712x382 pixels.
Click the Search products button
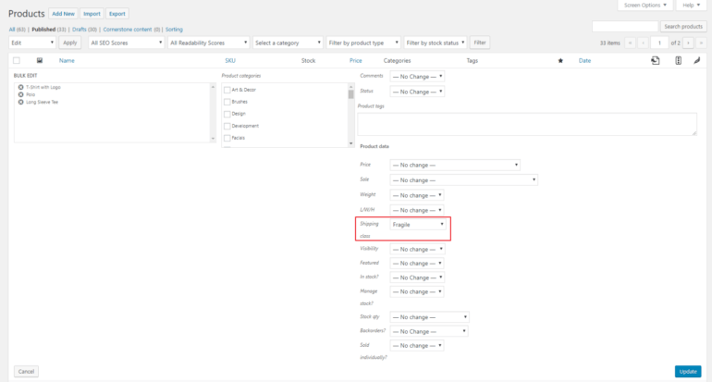tap(683, 26)
